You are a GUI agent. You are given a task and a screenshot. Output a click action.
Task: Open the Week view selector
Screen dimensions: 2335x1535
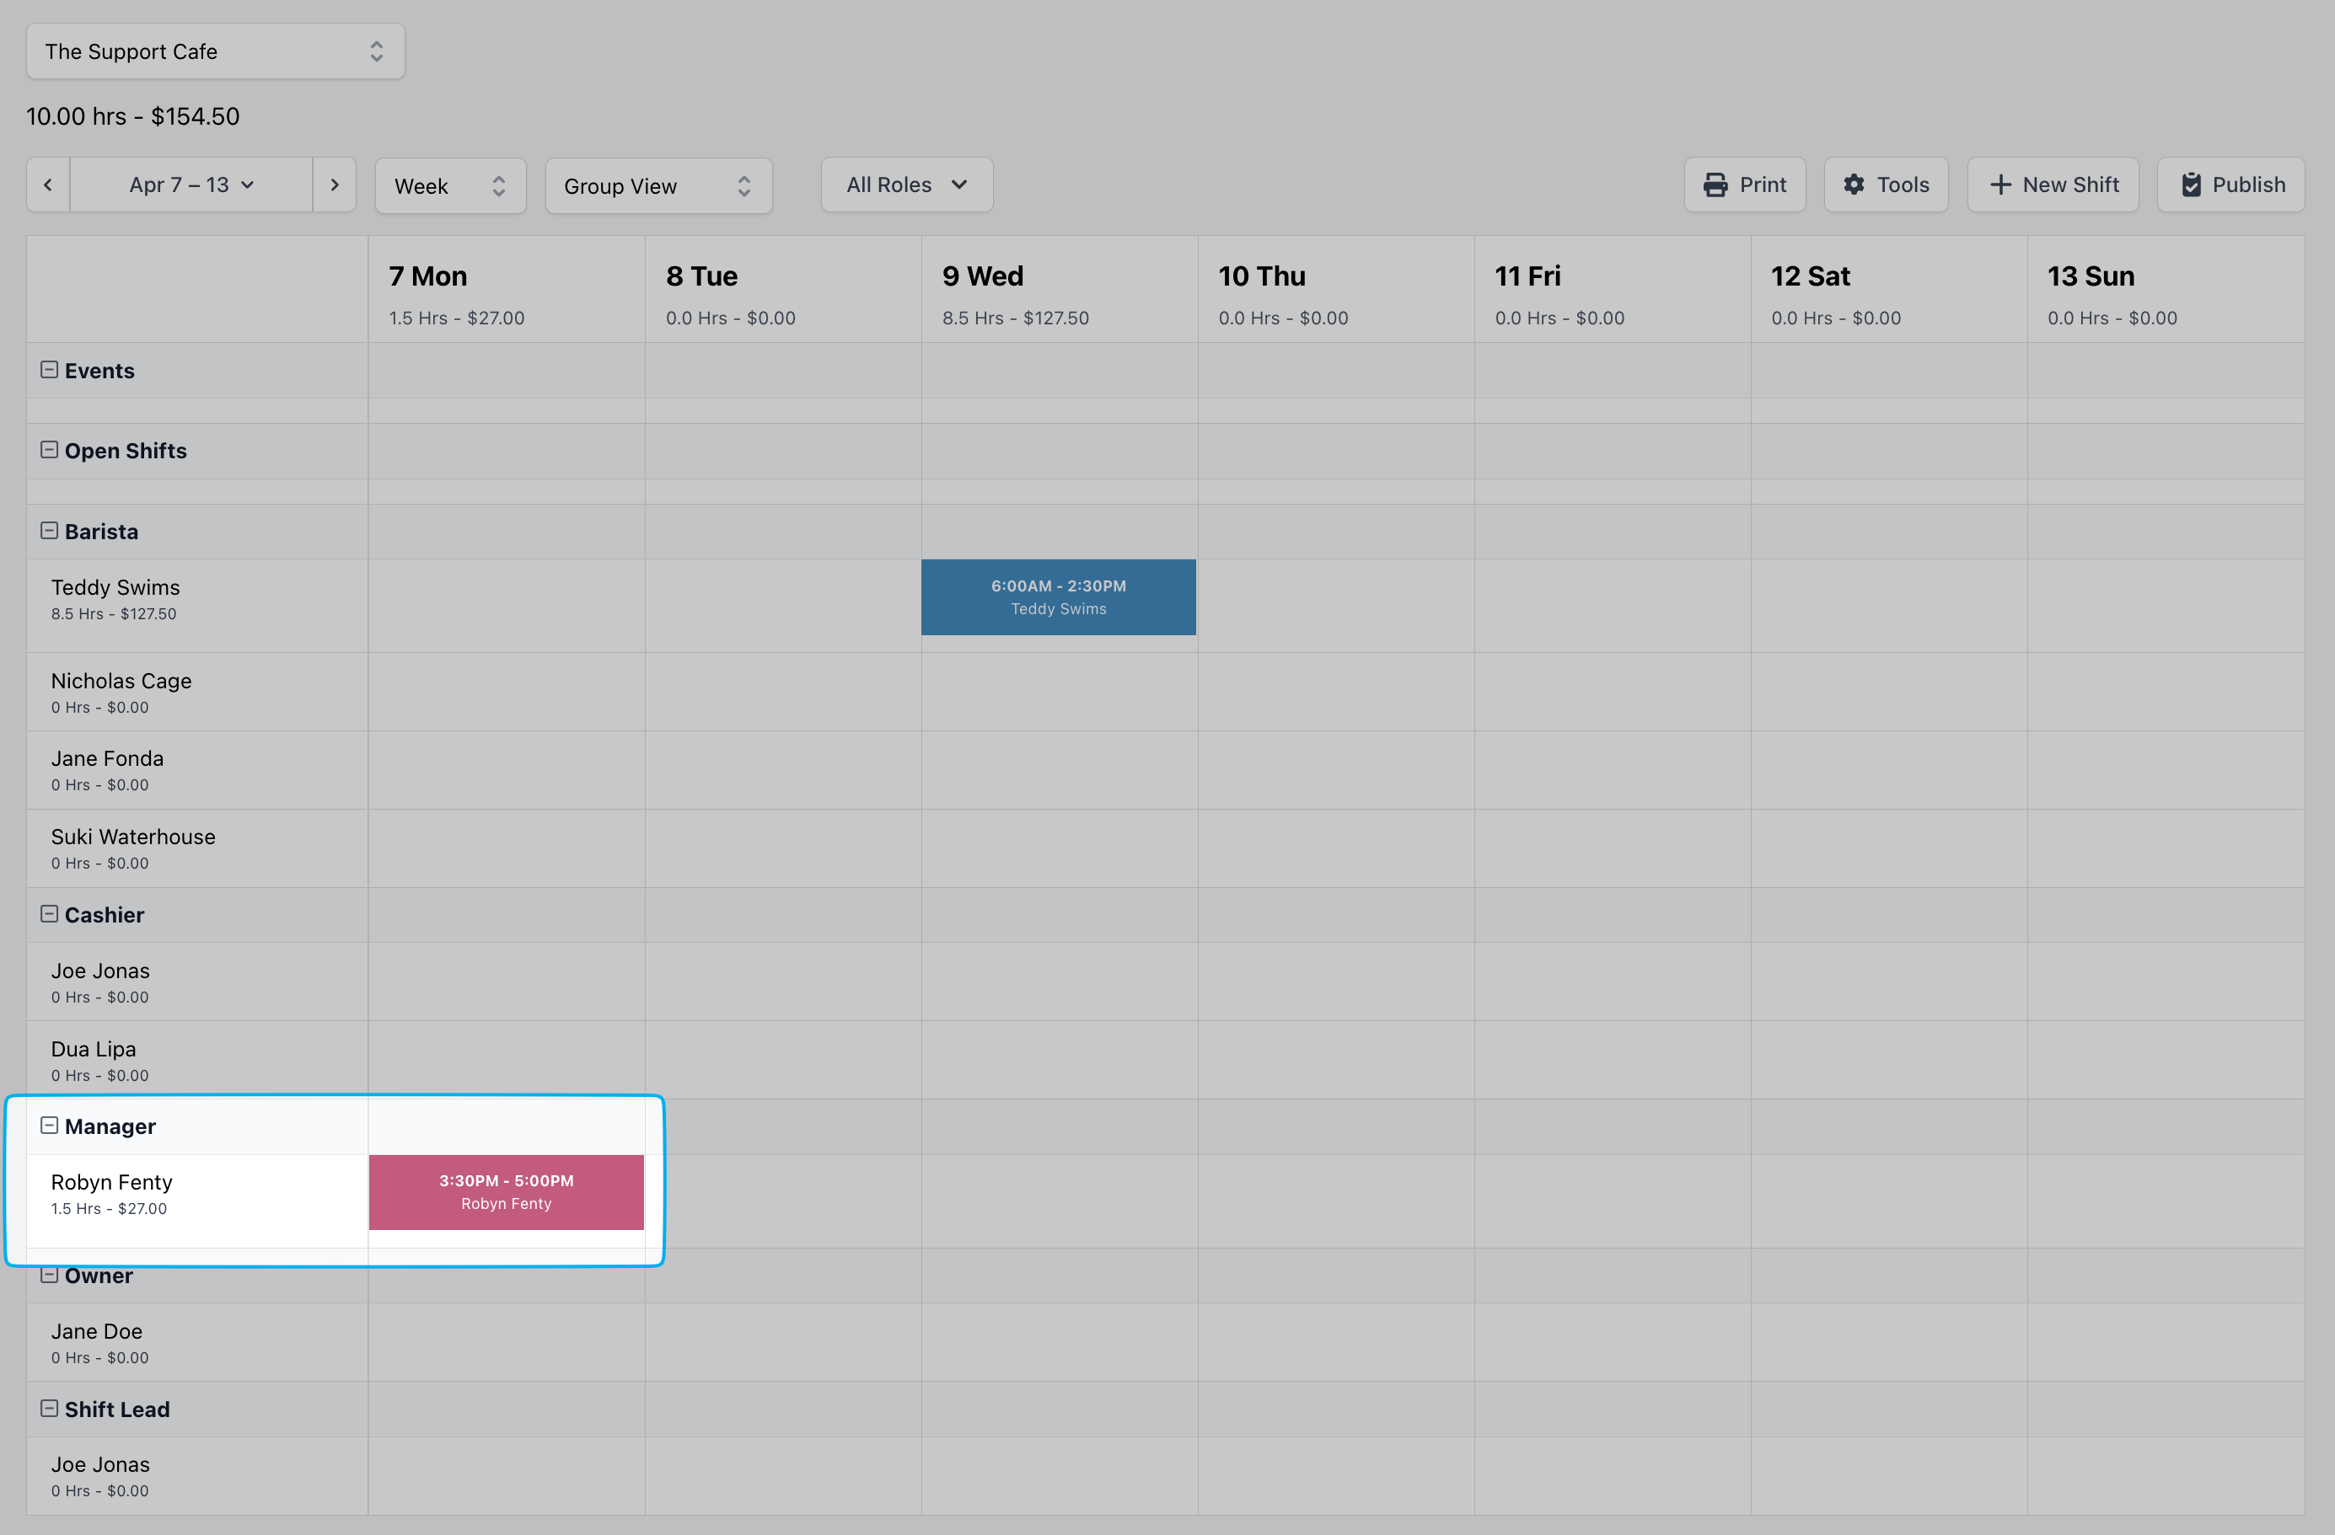click(450, 186)
